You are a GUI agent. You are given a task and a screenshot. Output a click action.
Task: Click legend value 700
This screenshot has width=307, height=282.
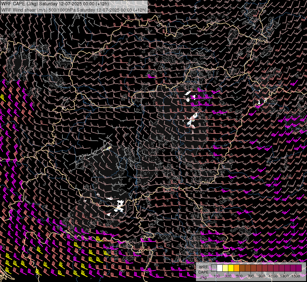(251, 276)
